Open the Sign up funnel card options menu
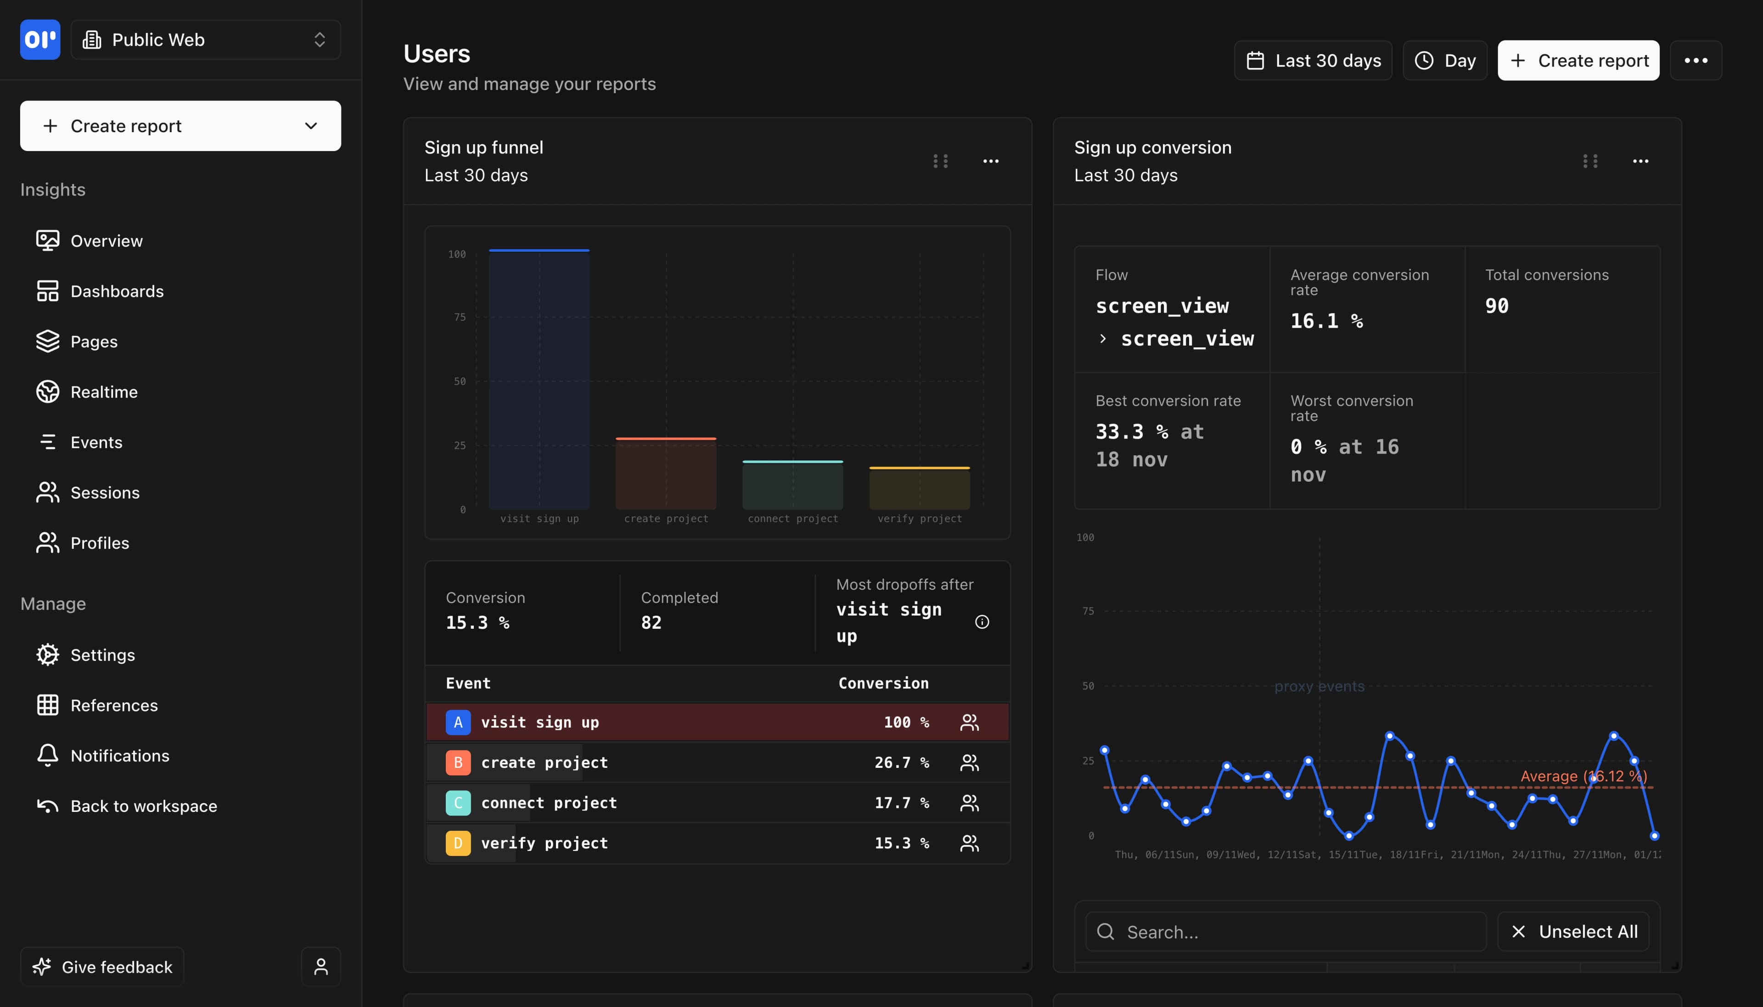 tap(990, 161)
